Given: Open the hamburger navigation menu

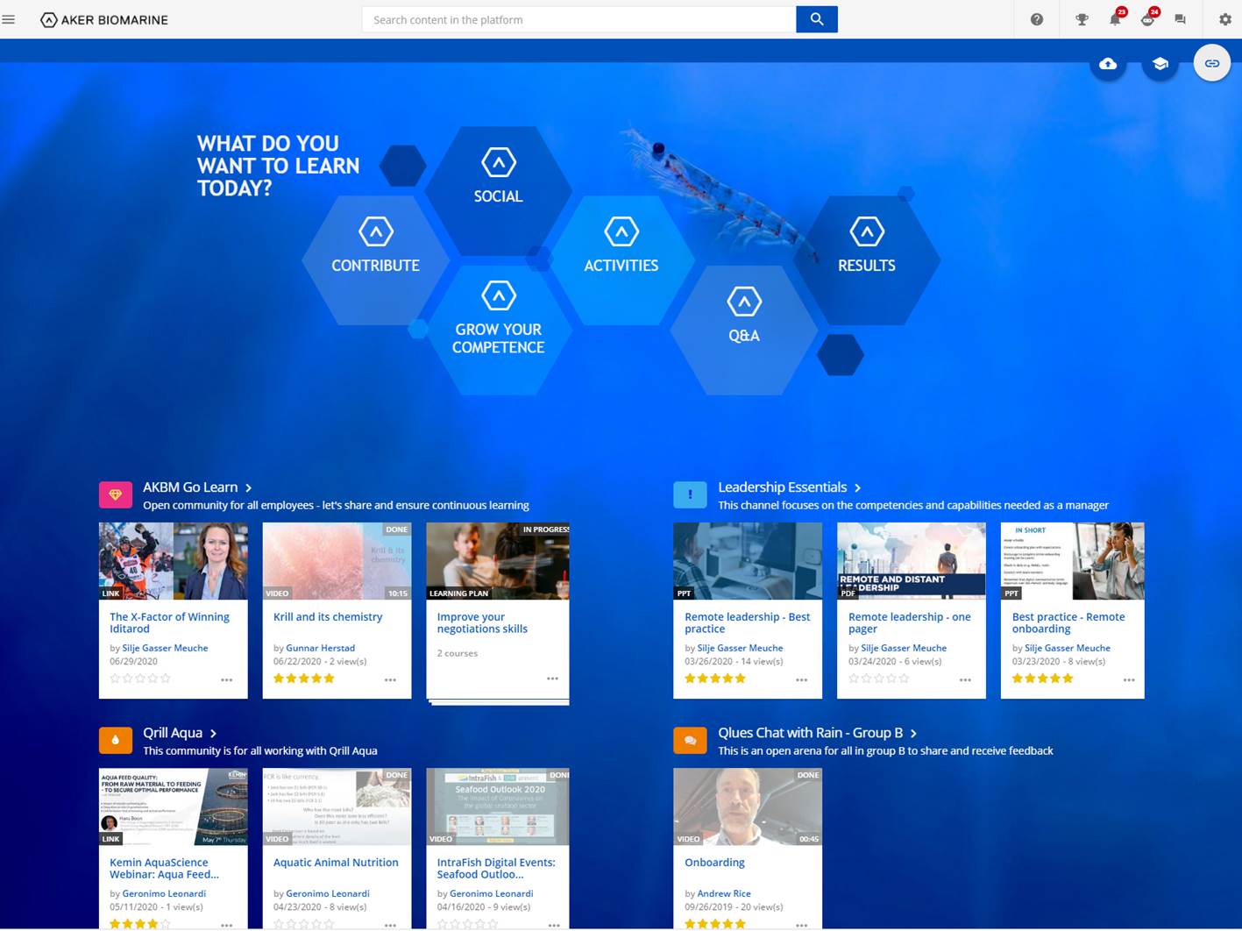Looking at the screenshot, I should click(x=8, y=19).
